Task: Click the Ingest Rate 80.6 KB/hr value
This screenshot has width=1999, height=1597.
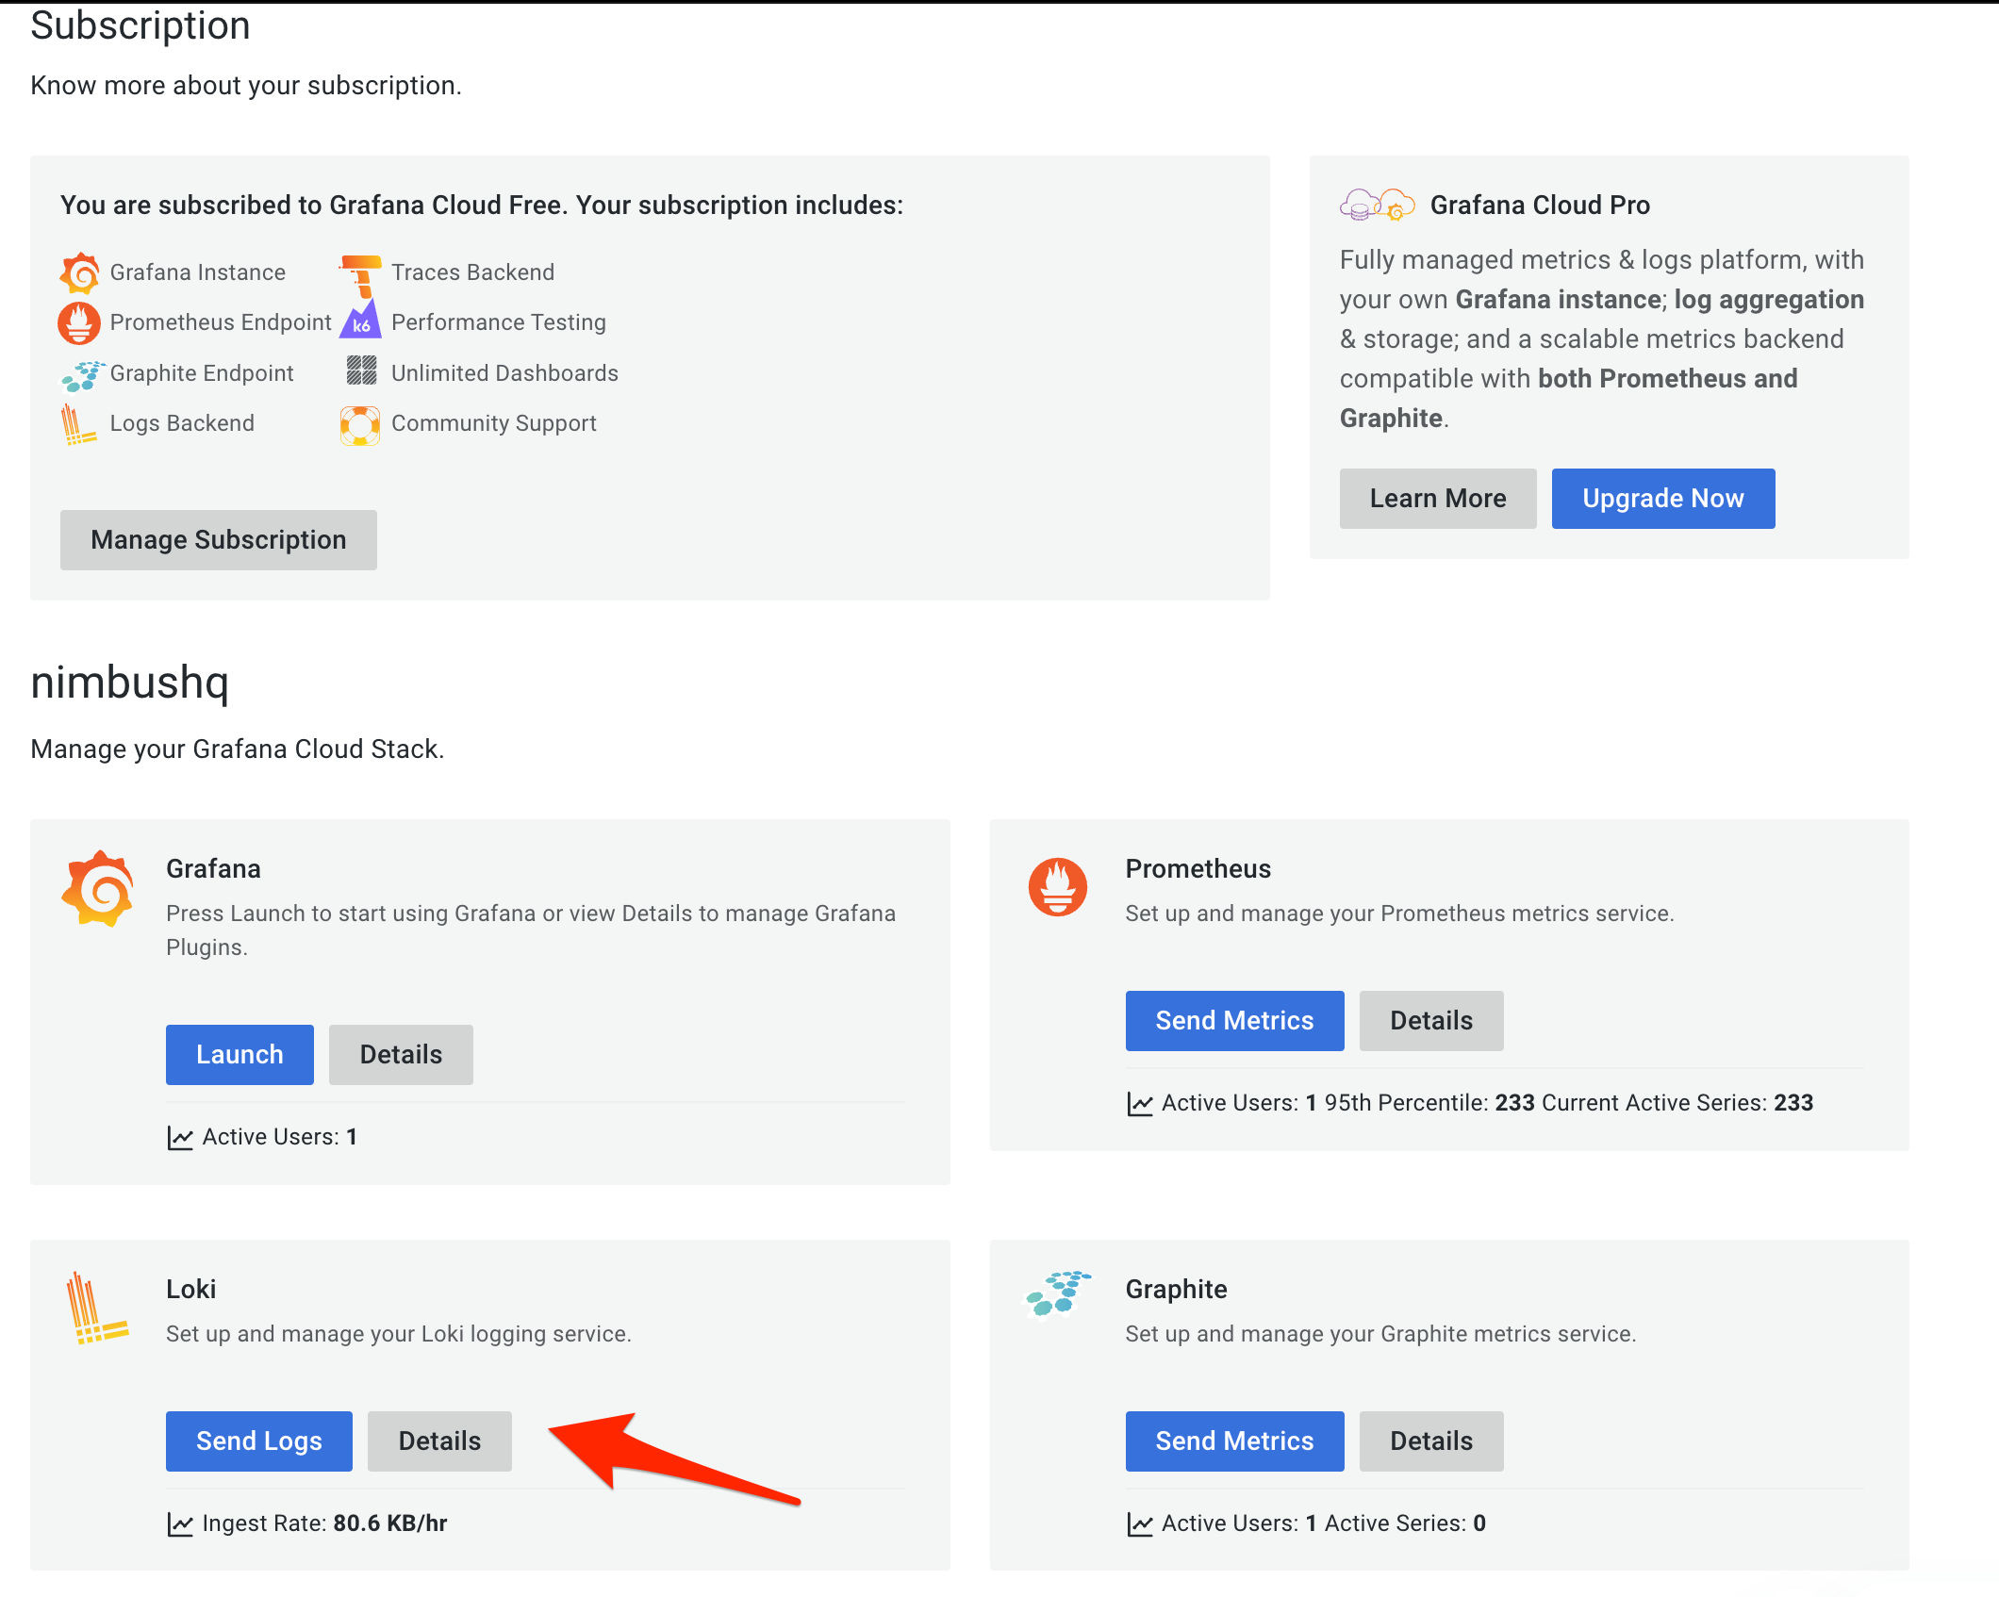Action: (390, 1523)
